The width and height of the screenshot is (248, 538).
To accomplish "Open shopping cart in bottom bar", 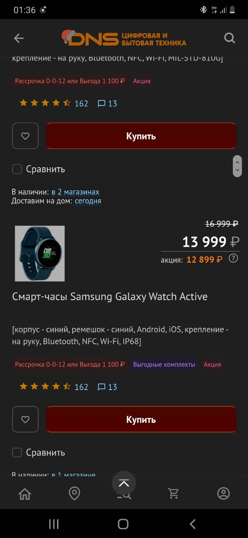I will pyautogui.click(x=173, y=493).
